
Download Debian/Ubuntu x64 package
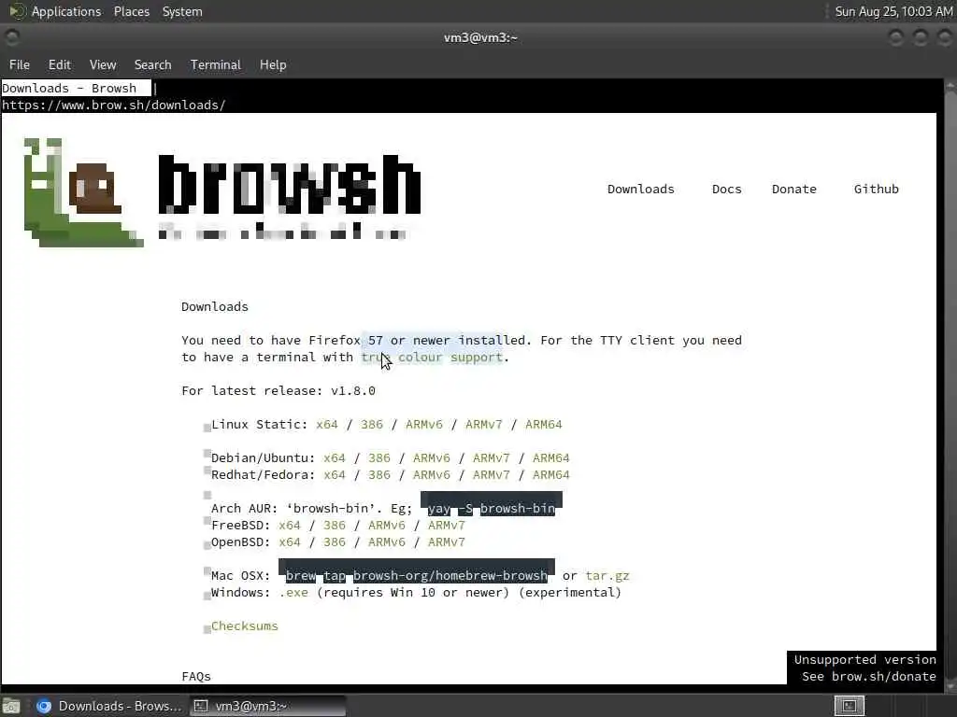point(335,457)
